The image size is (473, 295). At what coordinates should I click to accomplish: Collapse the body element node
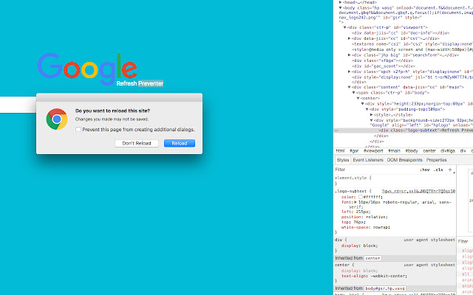341,8
